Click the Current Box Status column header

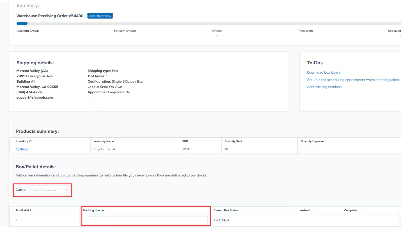(x=226, y=210)
